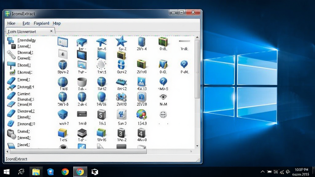Select the dark tile icon showing number 4
This screenshot has height=177, width=315.
(x=142, y=133)
